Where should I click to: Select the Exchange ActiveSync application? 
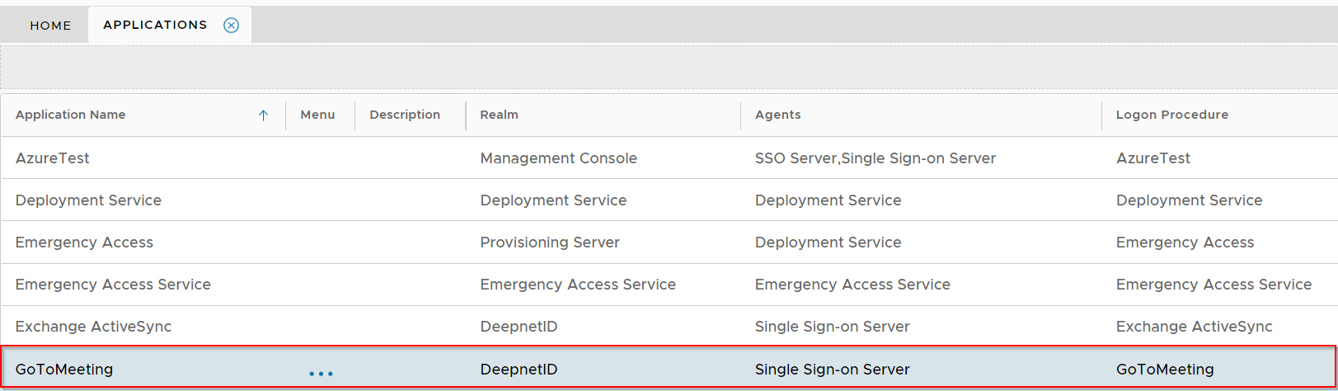(x=93, y=327)
